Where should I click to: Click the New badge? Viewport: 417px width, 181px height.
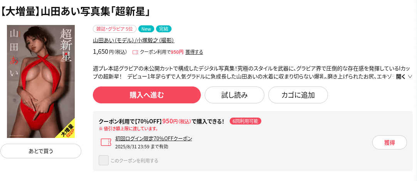click(x=146, y=29)
